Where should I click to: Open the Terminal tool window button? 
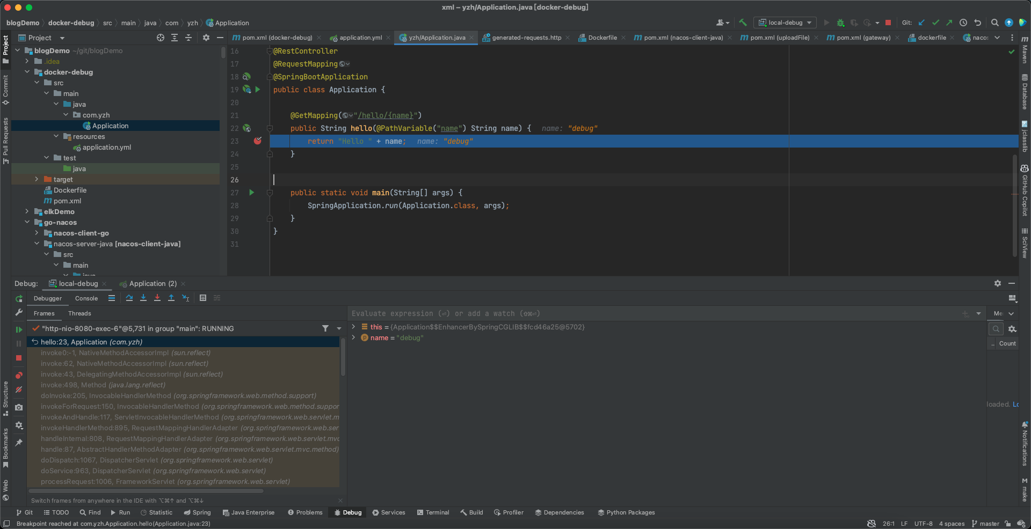click(x=433, y=512)
